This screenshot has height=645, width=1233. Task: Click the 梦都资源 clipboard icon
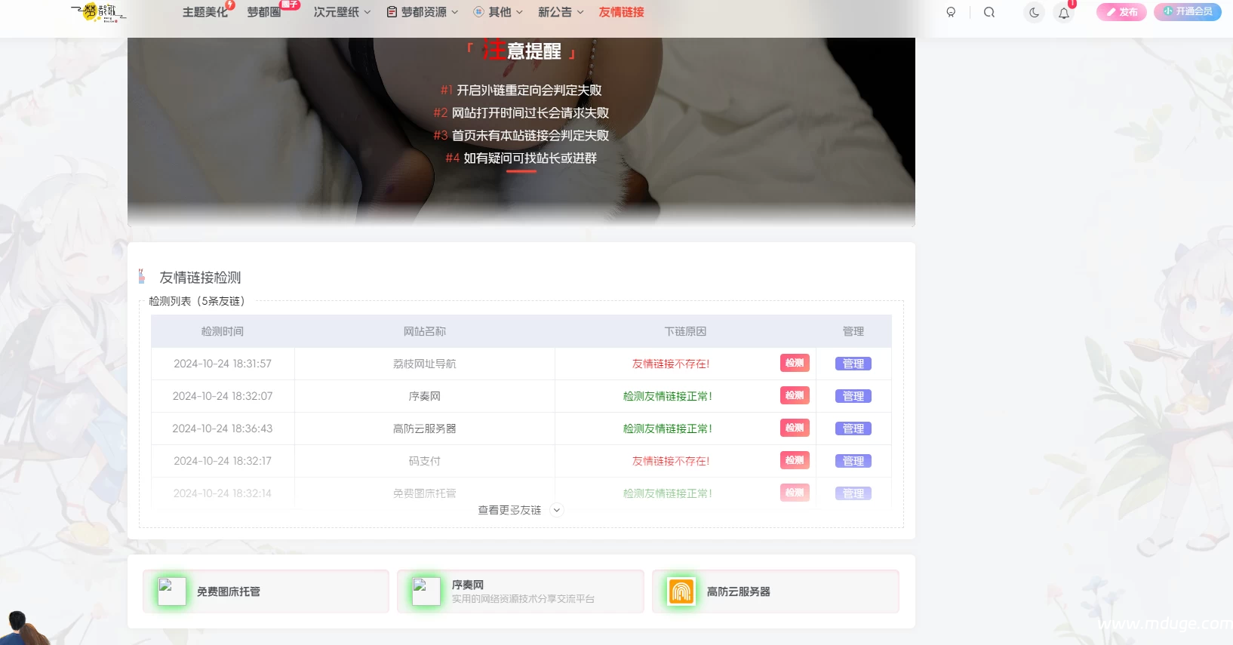coord(392,12)
